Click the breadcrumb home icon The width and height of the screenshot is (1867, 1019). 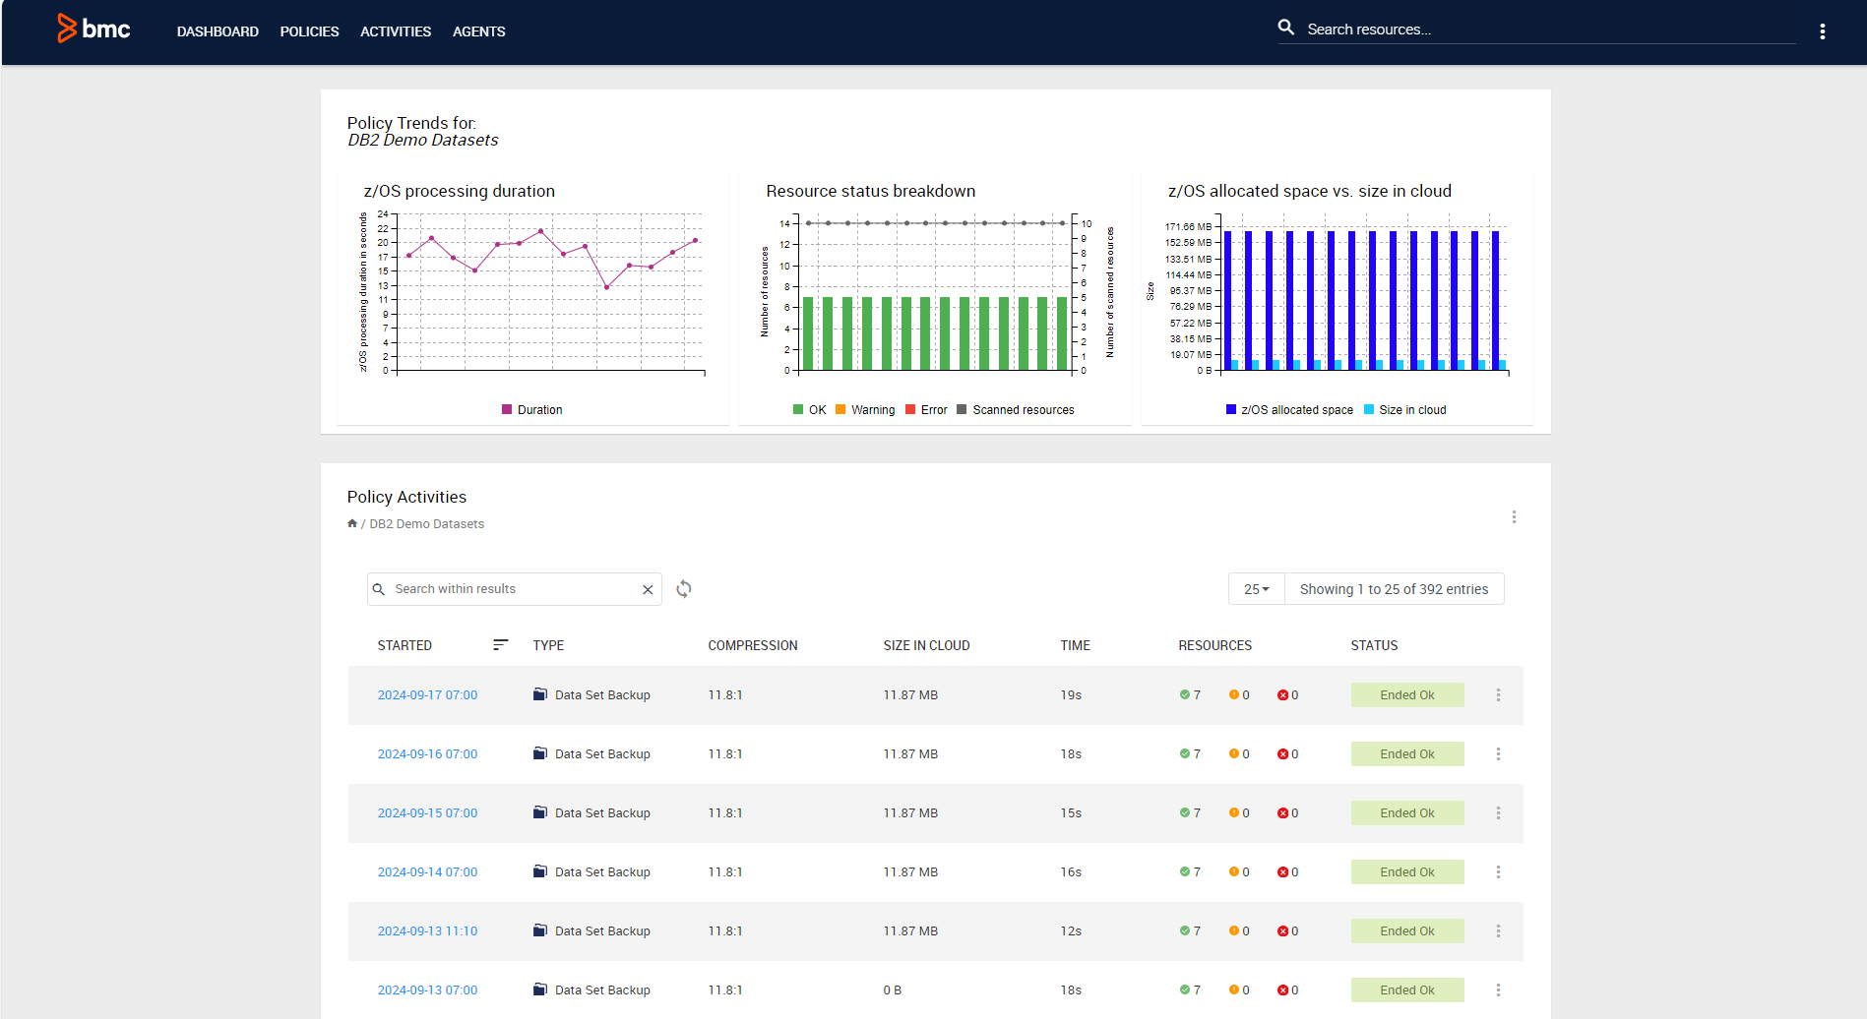coord(352,524)
